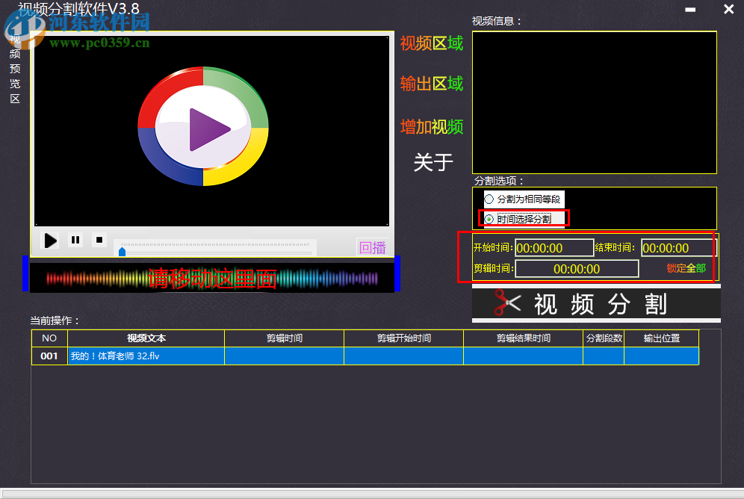Click the Pause icon below the video
744x499 pixels.
coord(75,239)
